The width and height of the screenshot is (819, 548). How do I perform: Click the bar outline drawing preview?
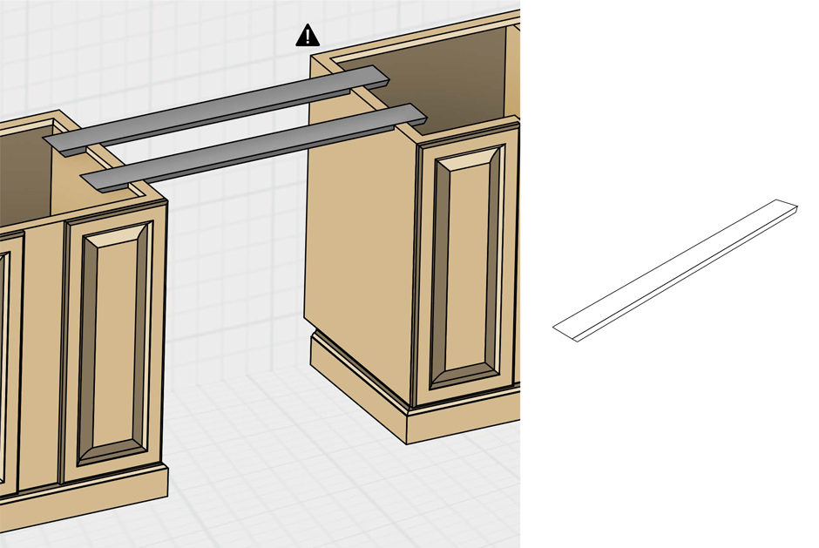point(676,271)
